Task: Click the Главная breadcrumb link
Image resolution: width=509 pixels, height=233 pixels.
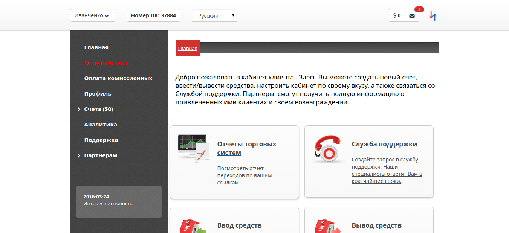Action: click(x=188, y=48)
